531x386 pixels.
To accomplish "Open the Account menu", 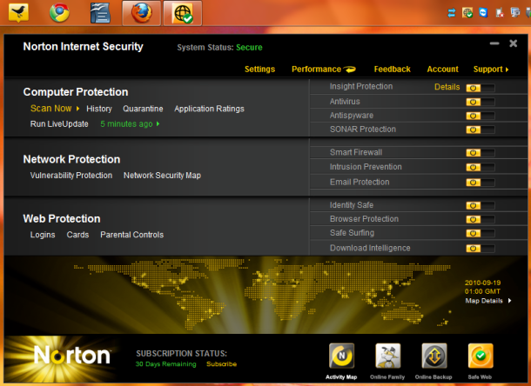I will tap(442, 70).
